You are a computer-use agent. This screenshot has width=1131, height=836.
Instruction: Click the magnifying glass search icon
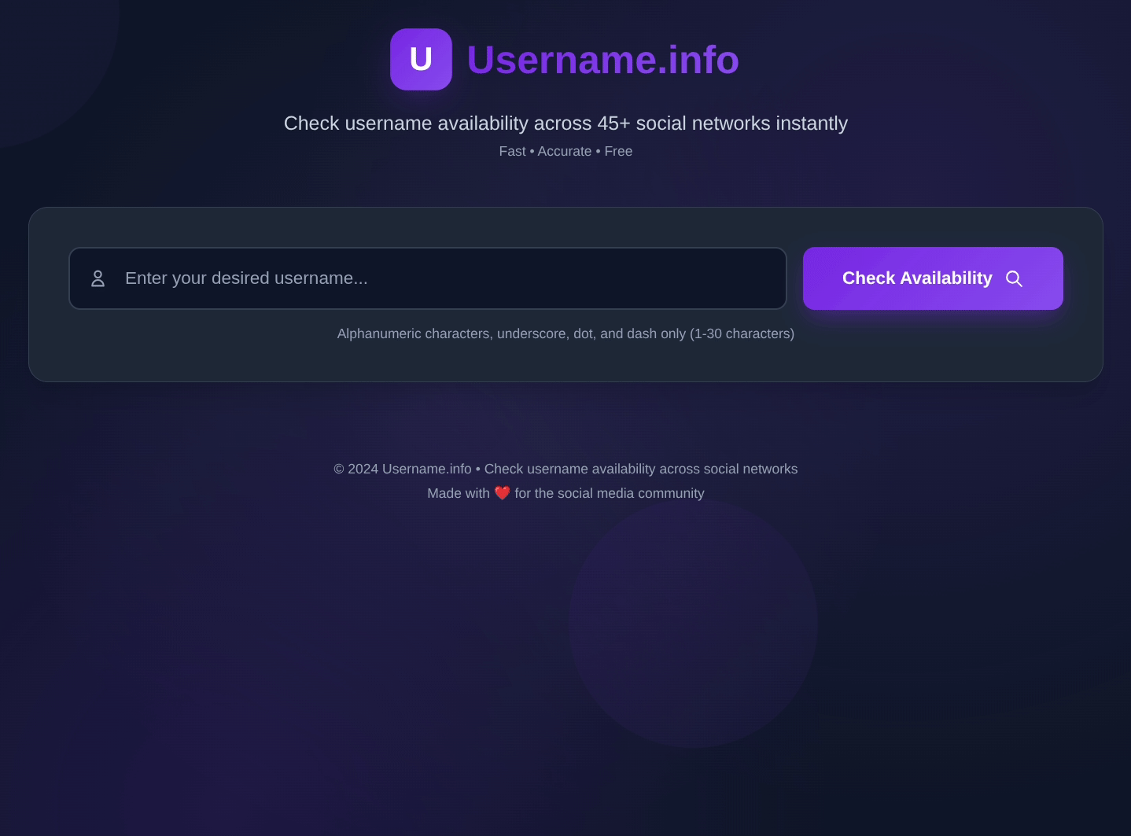coord(1014,278)
